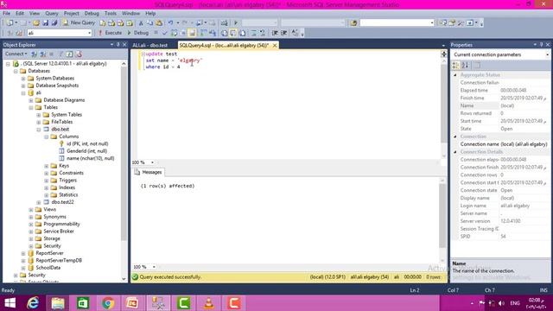Open the Debug menu
The width and height of the screenshot is (553, 311).
(92, 13)
